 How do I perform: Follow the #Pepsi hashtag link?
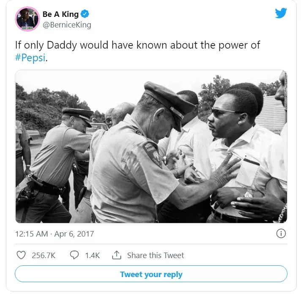30,57
